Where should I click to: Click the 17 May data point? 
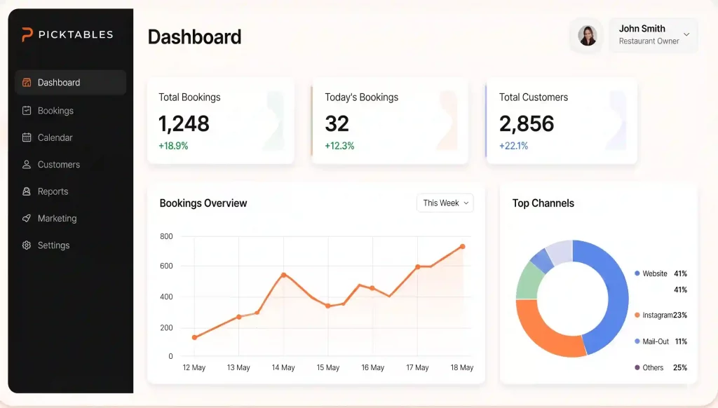point(418,266)
